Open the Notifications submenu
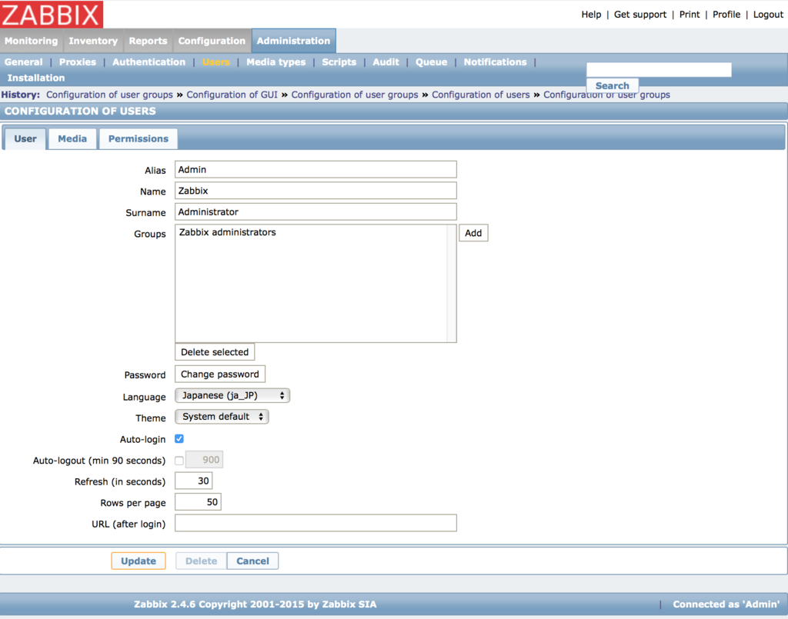 point(495,62)
